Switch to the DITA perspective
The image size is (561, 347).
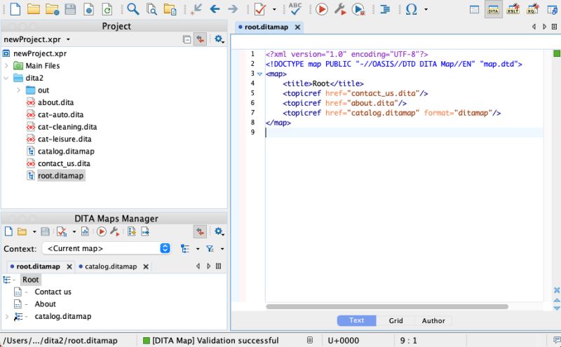click(493, 9)
